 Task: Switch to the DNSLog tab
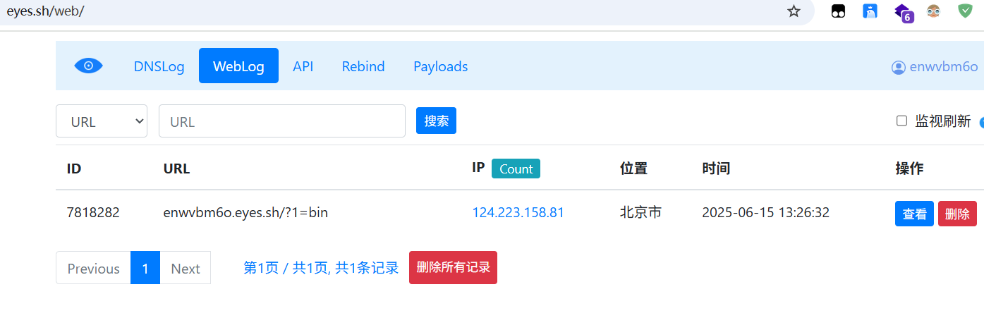(x=159, y=66)
